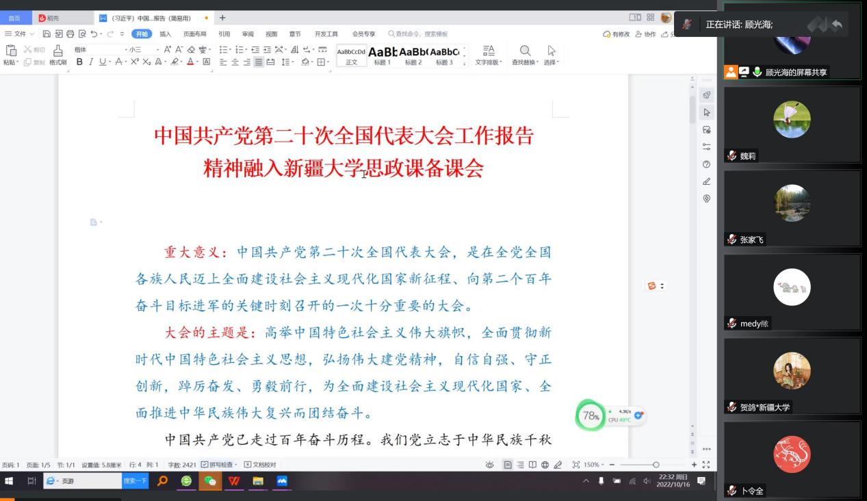
Task: Click the character border icon
Action: pos(206,62)
